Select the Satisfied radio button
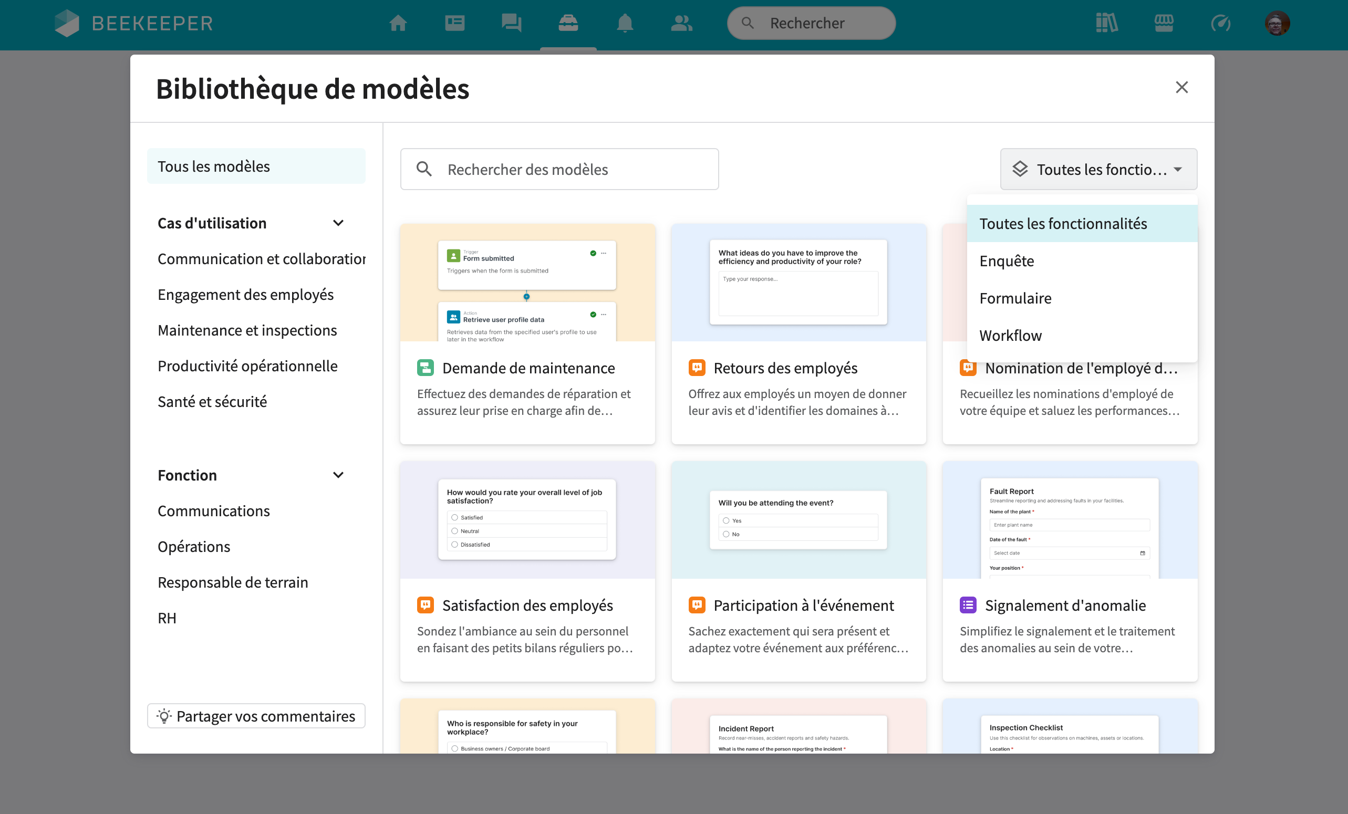 tap(454, 517)
